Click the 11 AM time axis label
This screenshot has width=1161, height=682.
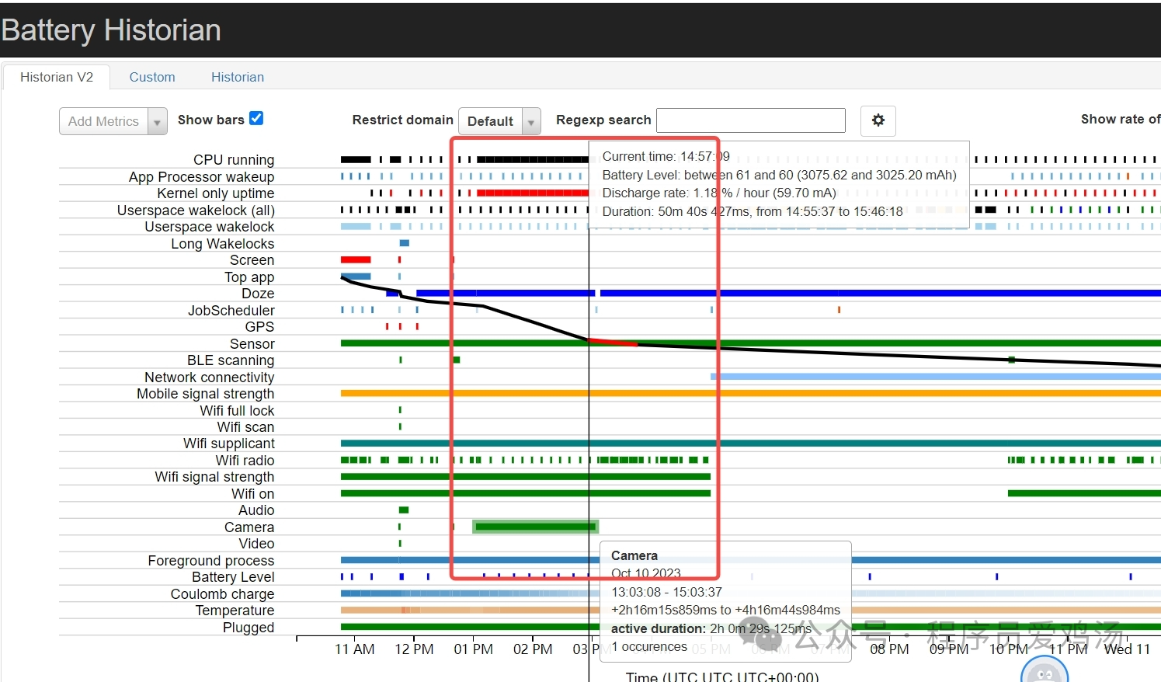click(355, 649)
